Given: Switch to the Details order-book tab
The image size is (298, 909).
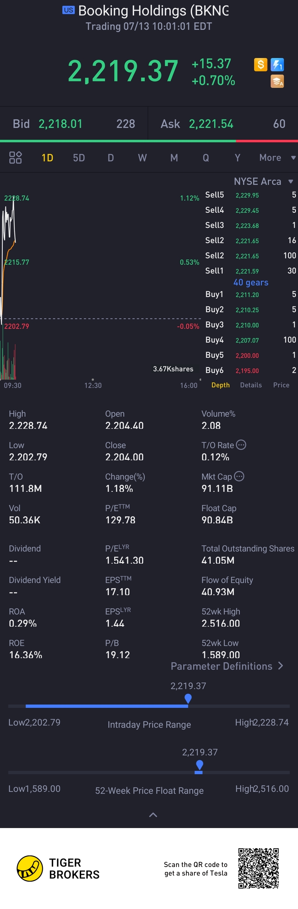Looking at the screenshot, I should click(x=251, y=385).
